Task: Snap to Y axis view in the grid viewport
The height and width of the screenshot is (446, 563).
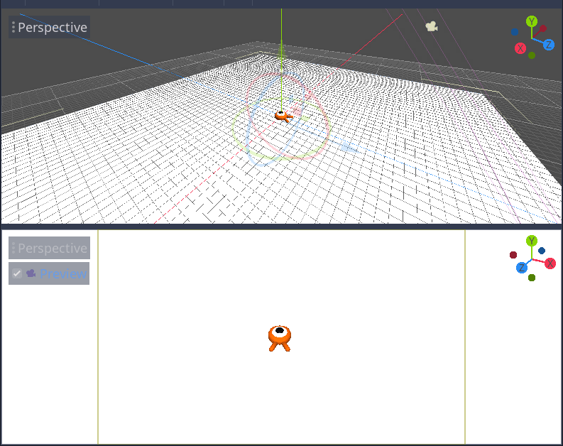Action: point(531,21)
